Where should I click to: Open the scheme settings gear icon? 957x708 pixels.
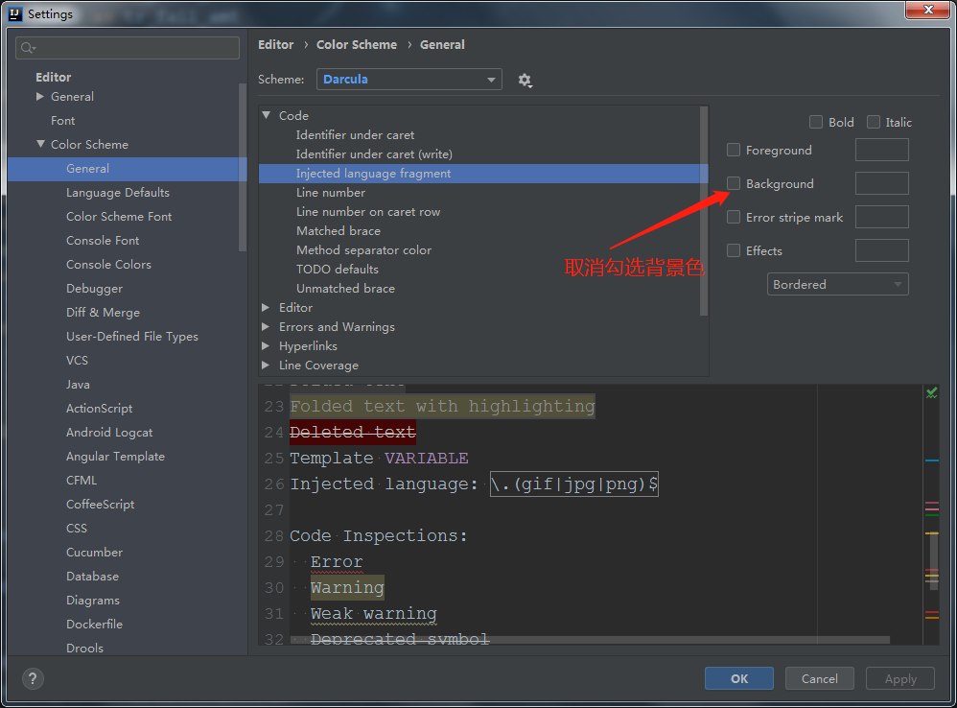pyautogui.click(x=525, y=80)
